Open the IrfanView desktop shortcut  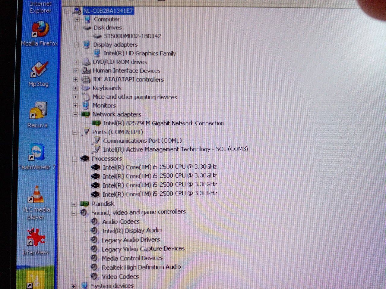click(36, 242)
